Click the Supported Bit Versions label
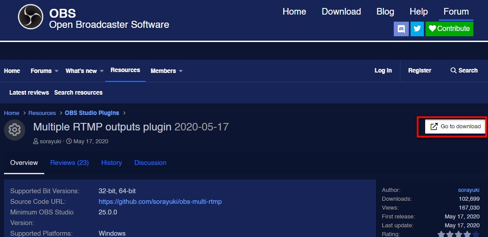 click(x=45, y=191)
